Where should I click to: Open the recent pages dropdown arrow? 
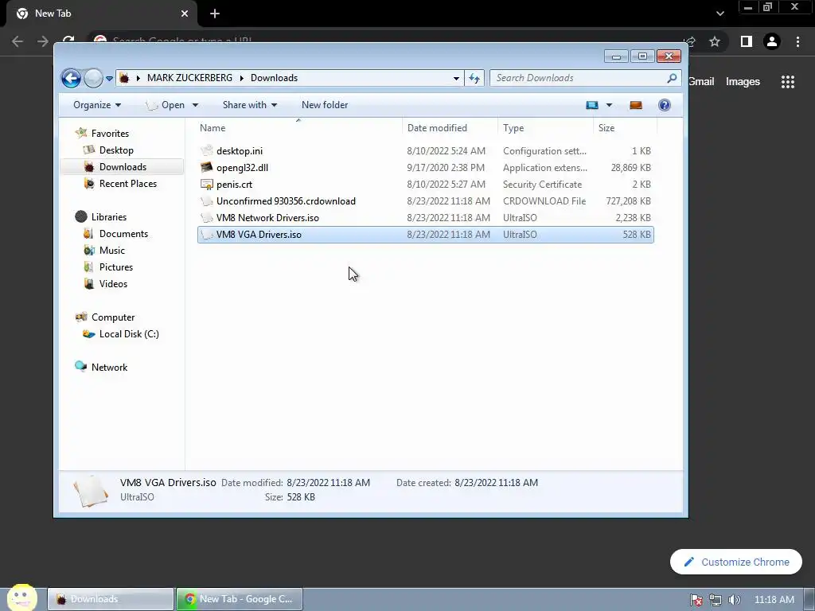[x=109, y=79]
